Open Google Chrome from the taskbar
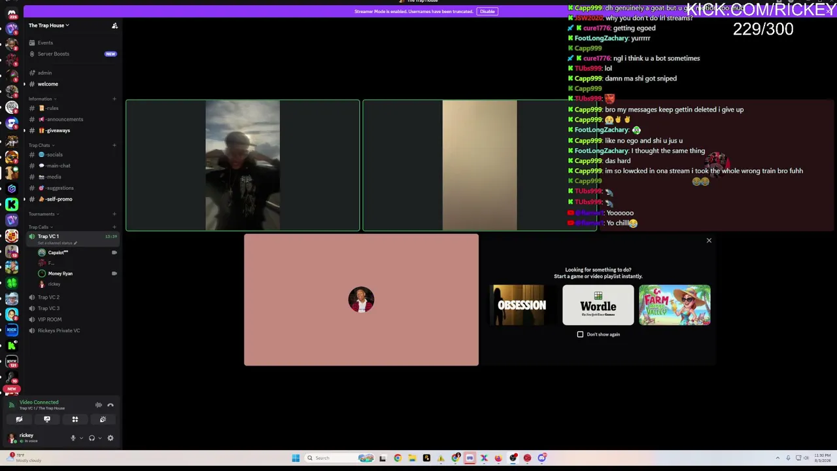 pyautogui.click(x=398, y=458)
